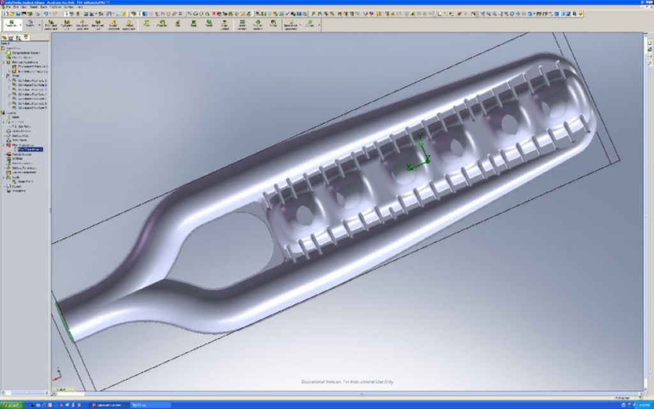This screenshot has width=654, height=409.
Task: Expand the Boundary Conditions tree node
Action: pyautogui.click(x=3, y=62)
